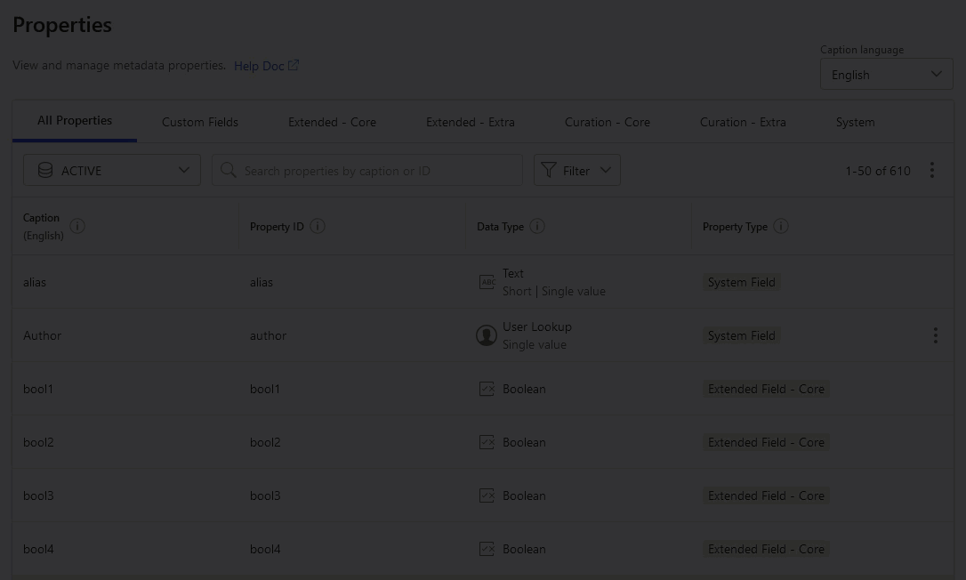Open the Author row actions menu

coord(935,335)
